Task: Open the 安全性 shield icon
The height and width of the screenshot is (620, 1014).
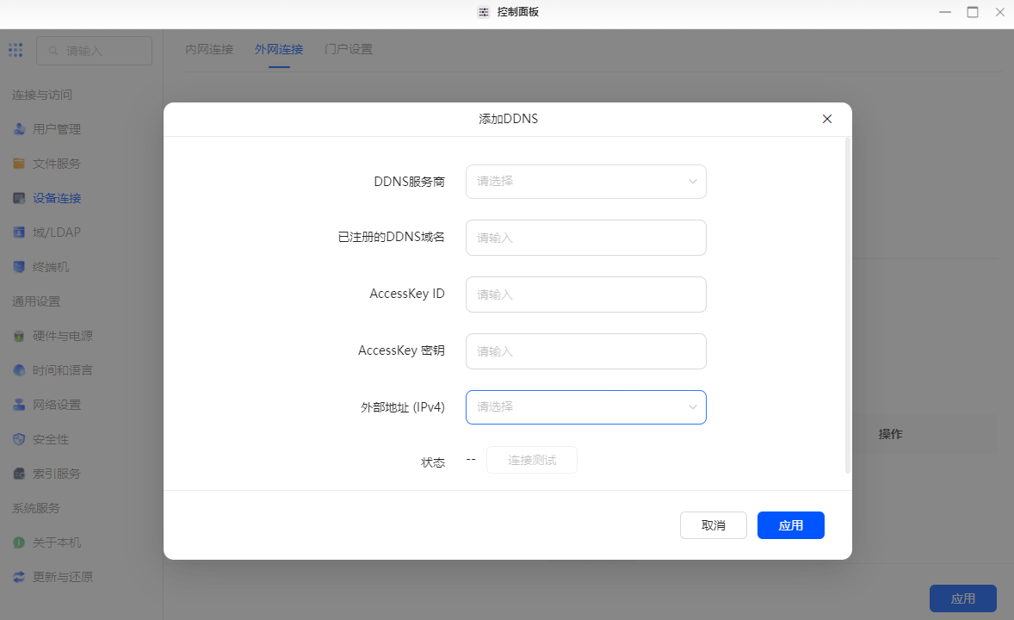Action: coord(20,439)
